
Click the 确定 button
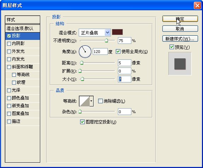pyautogui.click(x=180, y=19)
